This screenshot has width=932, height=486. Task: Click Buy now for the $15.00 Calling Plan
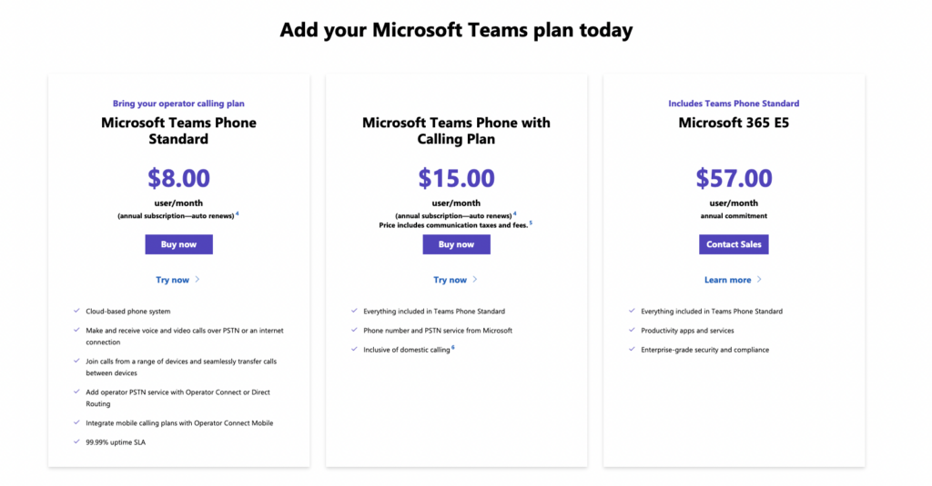456,244
